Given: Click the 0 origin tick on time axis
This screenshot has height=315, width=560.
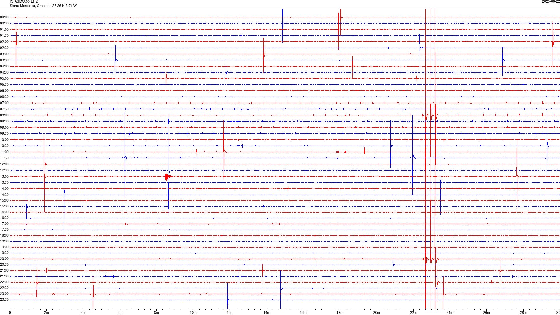Looking at the screenshot, I should click(10, 313).
